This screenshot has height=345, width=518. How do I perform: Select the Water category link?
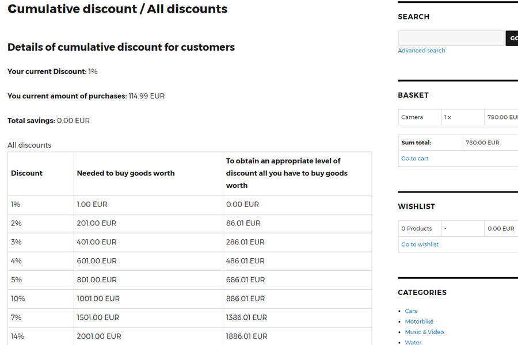tap(413, 342)
